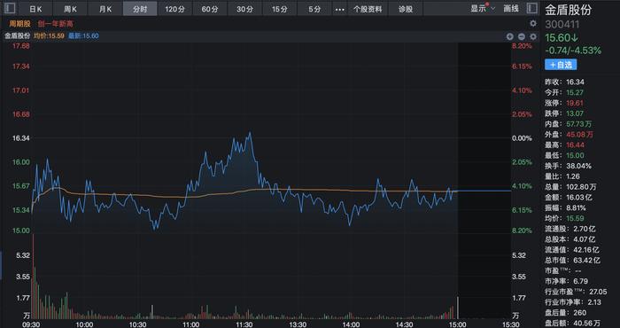Click the 17.68 price axis label
The height and width of the screenshot is (328, 620).
[21, 46]
